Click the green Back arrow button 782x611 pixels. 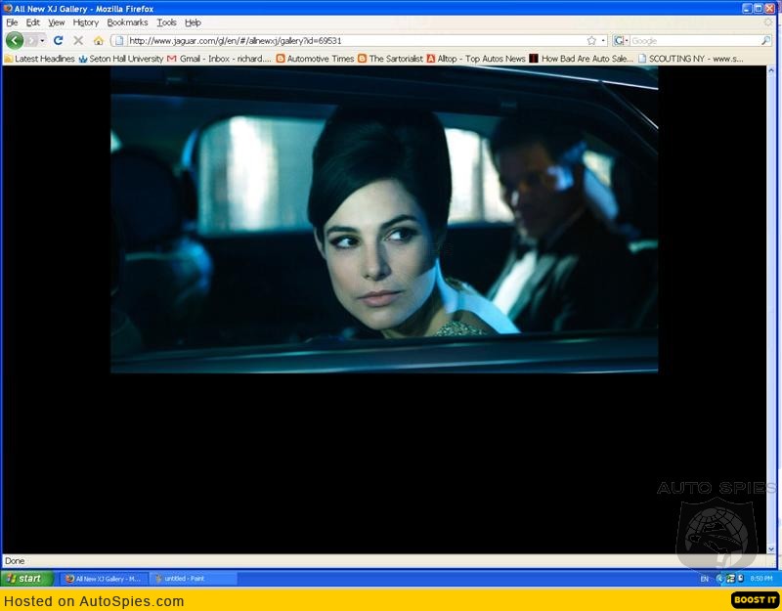pyautogui.click(x=15, y=40)
